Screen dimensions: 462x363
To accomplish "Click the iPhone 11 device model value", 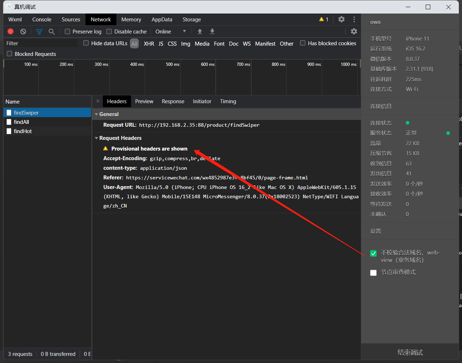I will (x=418, y=38).
